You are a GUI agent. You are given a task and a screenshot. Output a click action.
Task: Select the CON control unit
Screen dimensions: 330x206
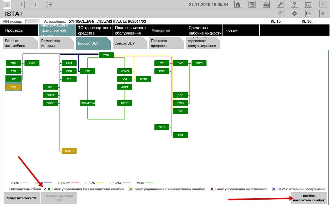point(69,71)
